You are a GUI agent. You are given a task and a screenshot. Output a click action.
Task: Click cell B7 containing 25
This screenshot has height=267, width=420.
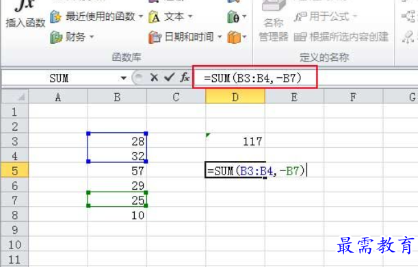click(x=117, y=200)
